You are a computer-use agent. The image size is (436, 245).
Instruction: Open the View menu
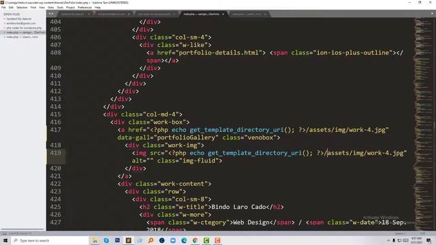(42, 7)
